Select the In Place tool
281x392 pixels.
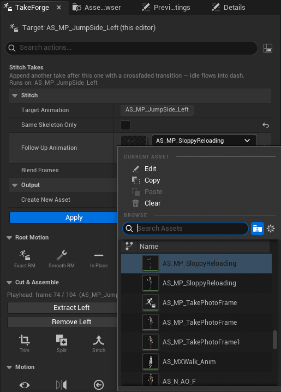tap(99, 259)
